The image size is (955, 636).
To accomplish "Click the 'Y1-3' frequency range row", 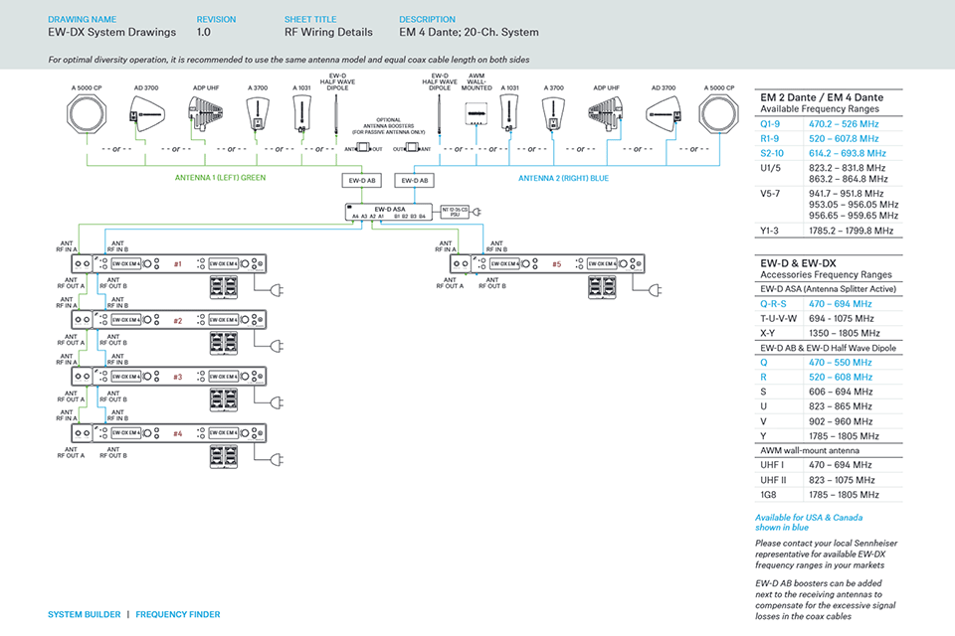I will point(829,231).
